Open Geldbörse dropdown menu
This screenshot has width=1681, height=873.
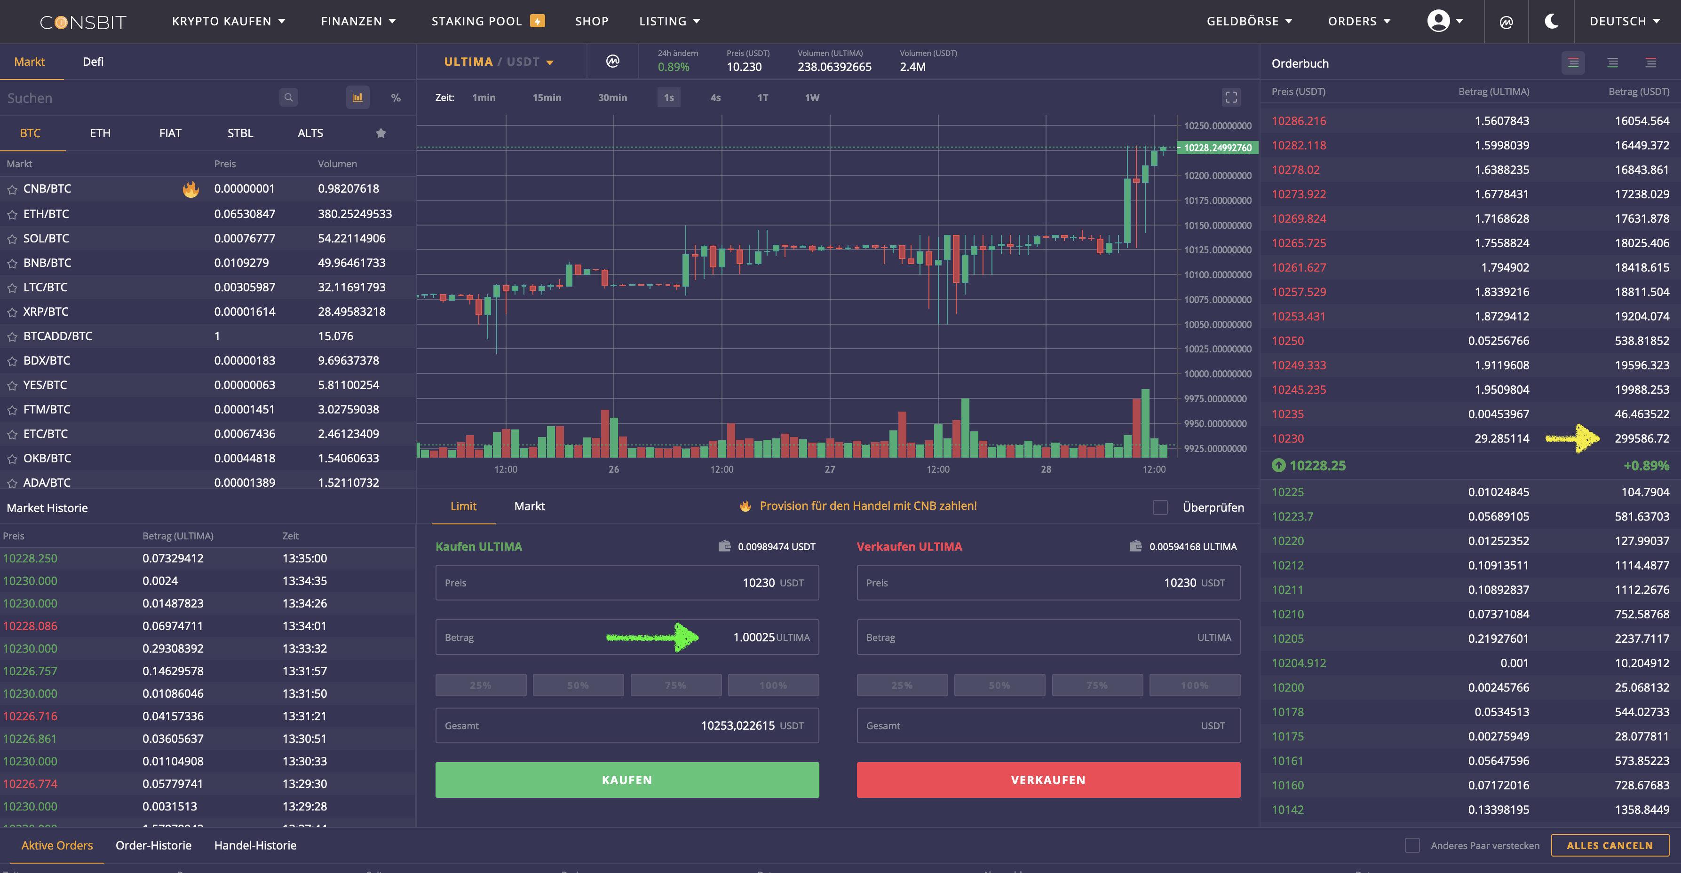(1249, 22)
